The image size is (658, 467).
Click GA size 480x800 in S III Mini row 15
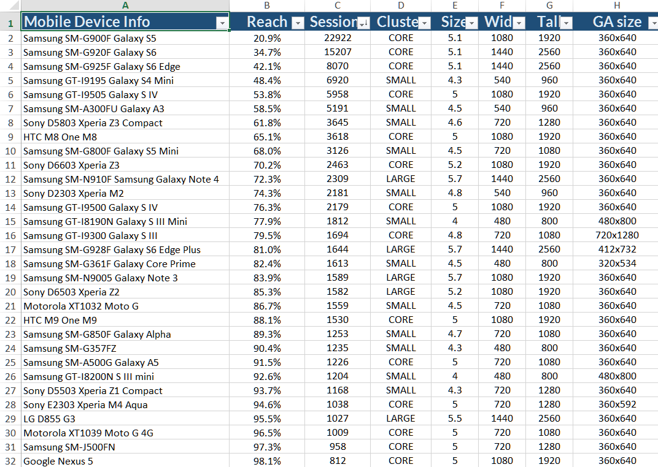(616, 222)
